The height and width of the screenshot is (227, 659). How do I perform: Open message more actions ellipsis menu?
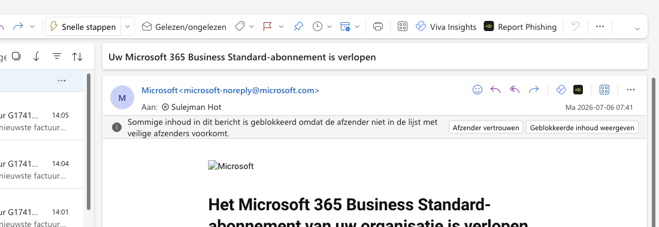coord(630,90)
